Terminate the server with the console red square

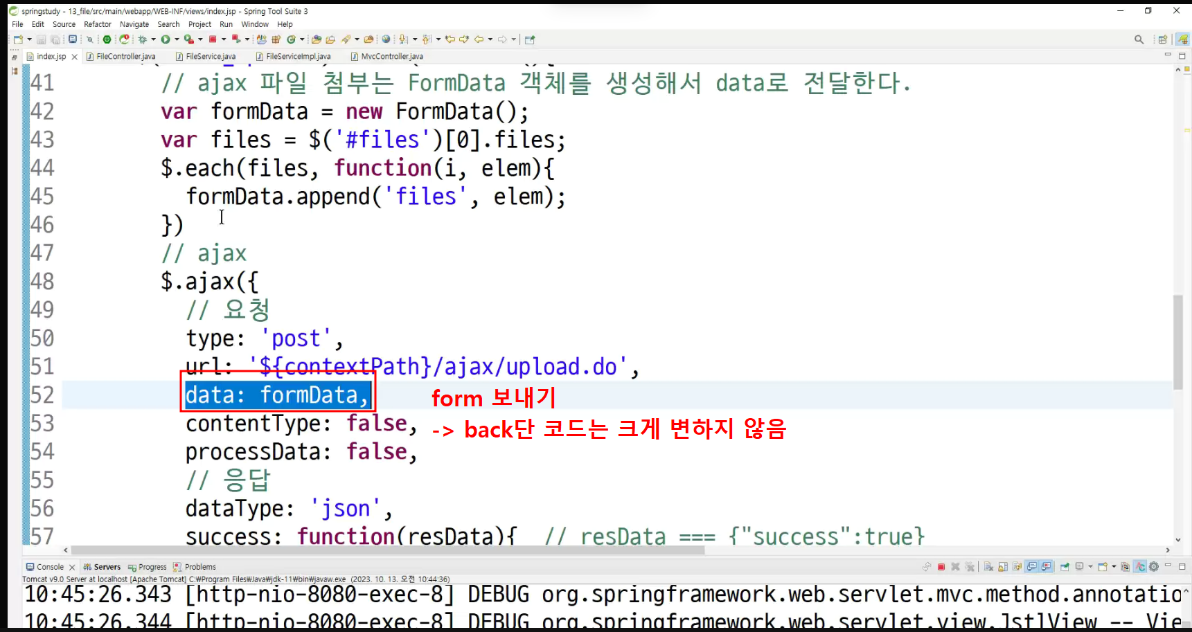coord(941,567)
